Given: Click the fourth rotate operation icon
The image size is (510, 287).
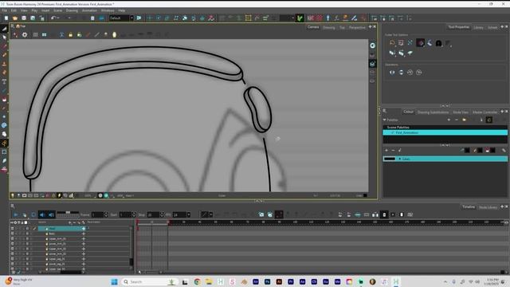Looking at the screenshot, I should (x=419, y=73).
